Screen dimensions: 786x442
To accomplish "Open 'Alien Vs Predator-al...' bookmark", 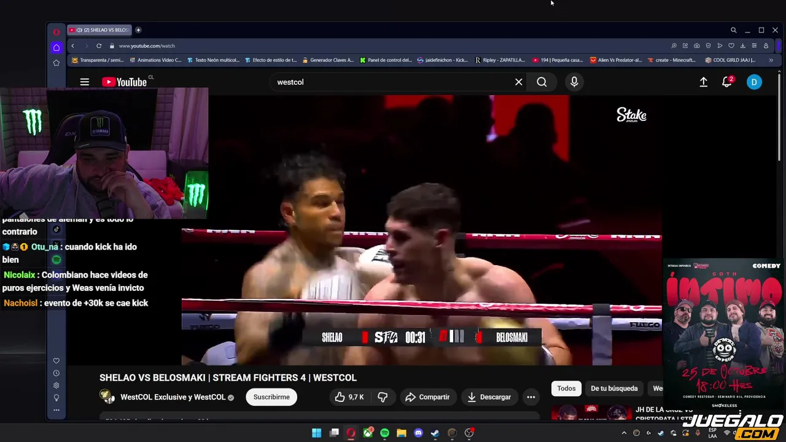I will (615, 60).
